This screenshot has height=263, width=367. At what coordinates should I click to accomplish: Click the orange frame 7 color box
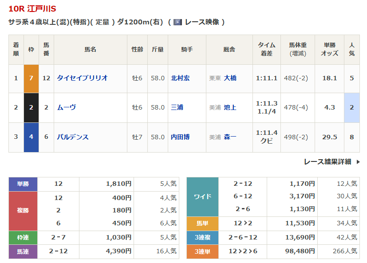coord(31,78)
